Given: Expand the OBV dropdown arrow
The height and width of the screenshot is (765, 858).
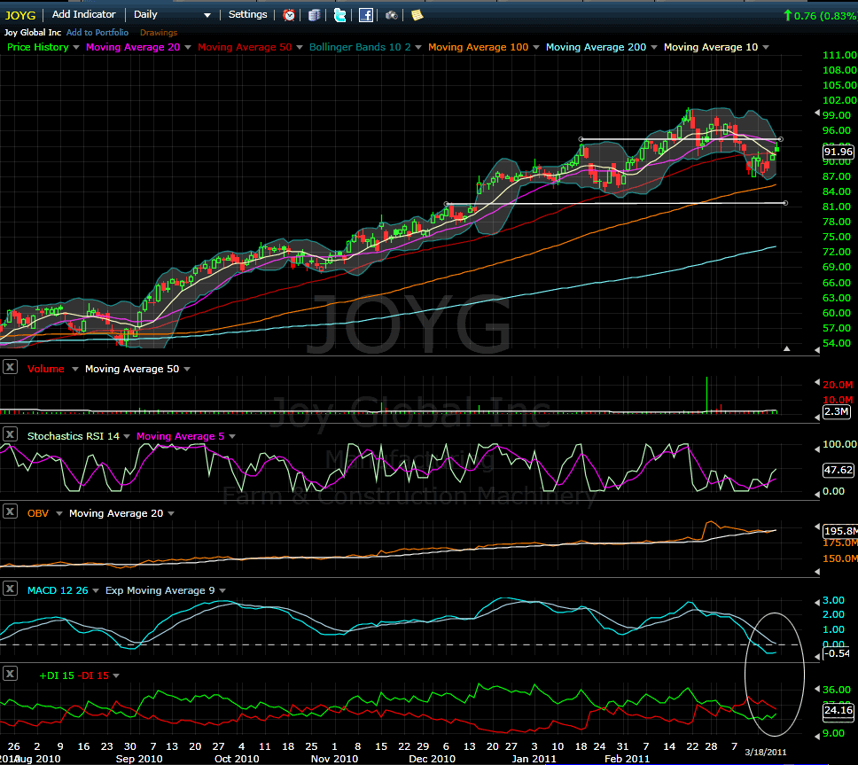Looking at the screenshot, I should tap(59, 514).
